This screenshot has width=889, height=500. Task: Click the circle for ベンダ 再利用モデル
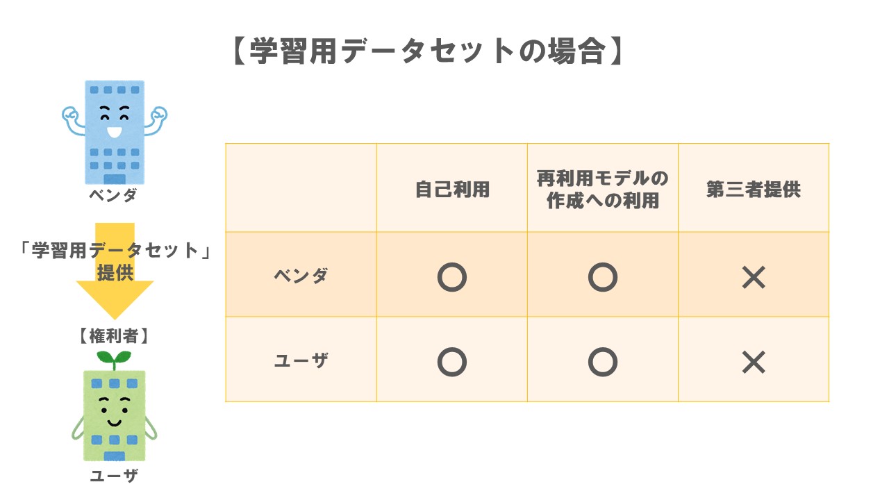[x=603, y=278]
